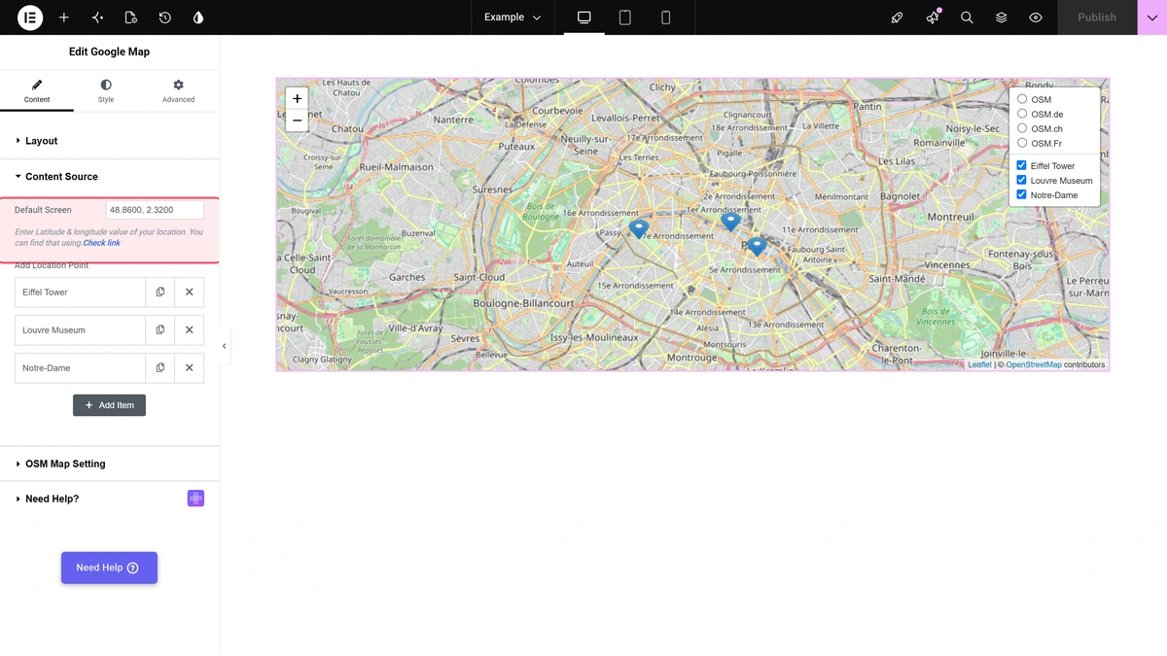The width and height of the screenshot is (1167, 656).
Task: Preview changes with the eye icon
Action: [x=1036, y=17]
